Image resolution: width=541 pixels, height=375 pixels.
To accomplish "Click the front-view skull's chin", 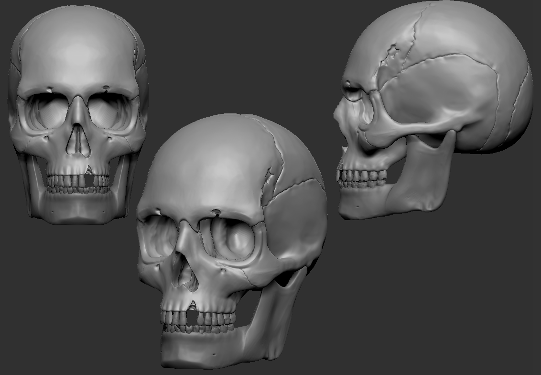I will (x=76, y=213).
